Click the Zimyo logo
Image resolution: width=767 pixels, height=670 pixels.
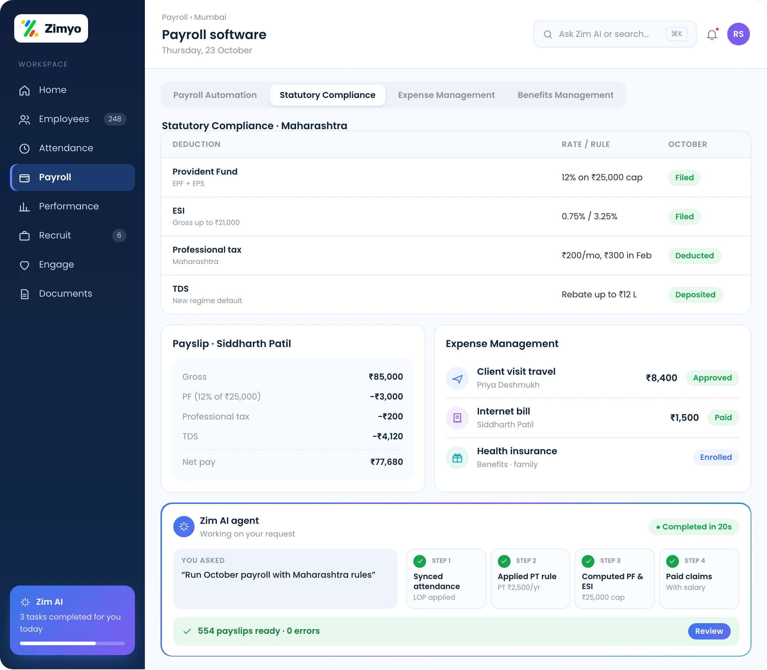(51, 28)
